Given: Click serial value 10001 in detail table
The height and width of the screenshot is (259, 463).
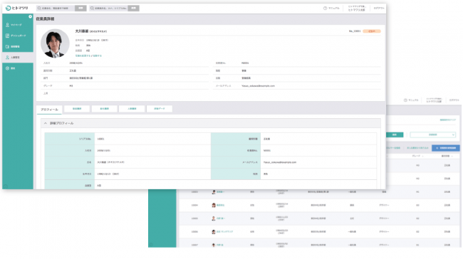Looking at the screenshot, I should tap(100, 139).
